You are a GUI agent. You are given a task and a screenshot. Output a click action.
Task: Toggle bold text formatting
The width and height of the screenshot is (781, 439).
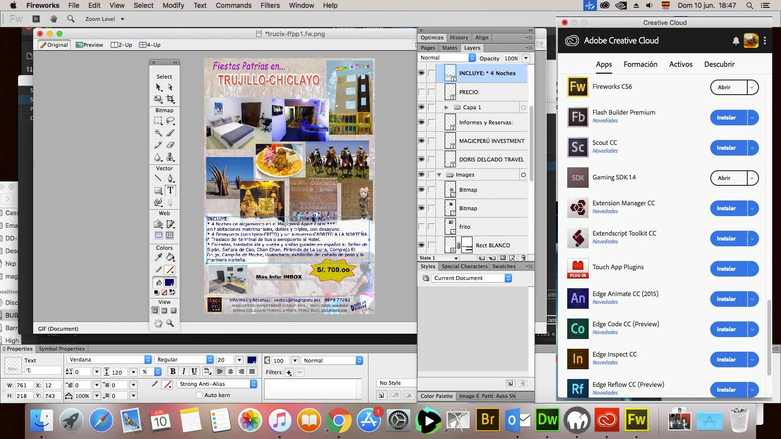(173, 372)
